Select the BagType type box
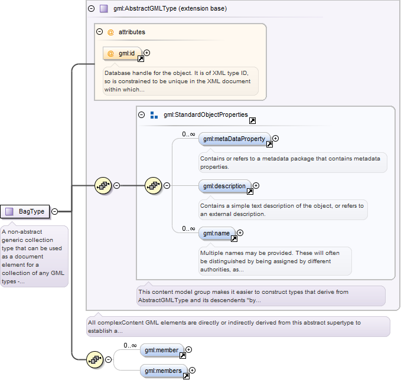This screenshot has height=380, width=401. pyautogui.click(x=25, y=212)
